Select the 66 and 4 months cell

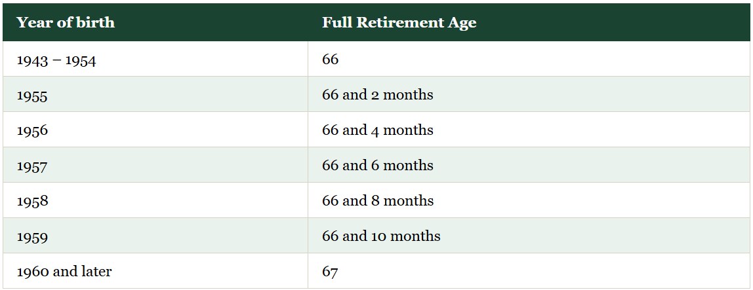pyautogui.click(x=529, y=130)
